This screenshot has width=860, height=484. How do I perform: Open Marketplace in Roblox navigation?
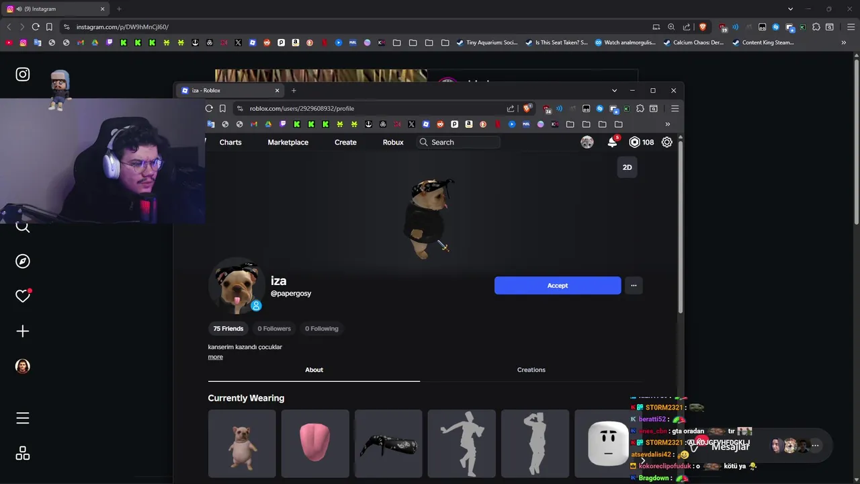[x=288, y=143]
